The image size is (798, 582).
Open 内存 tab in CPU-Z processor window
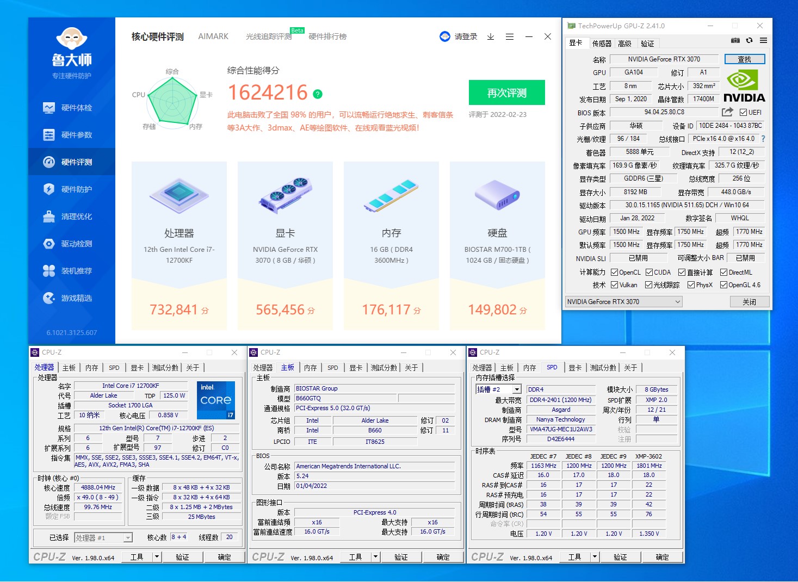pos(91,368)
